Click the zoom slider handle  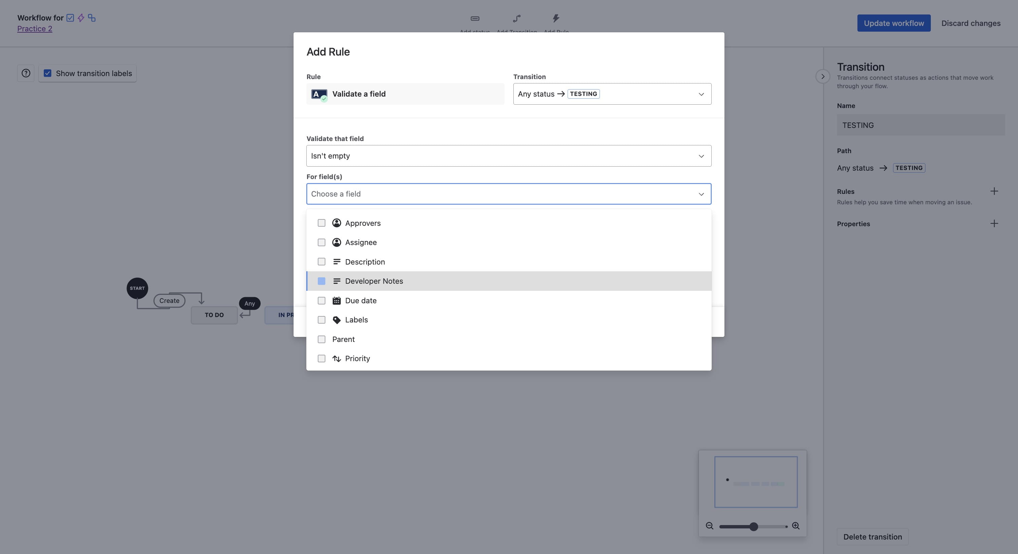pos(754,526)
